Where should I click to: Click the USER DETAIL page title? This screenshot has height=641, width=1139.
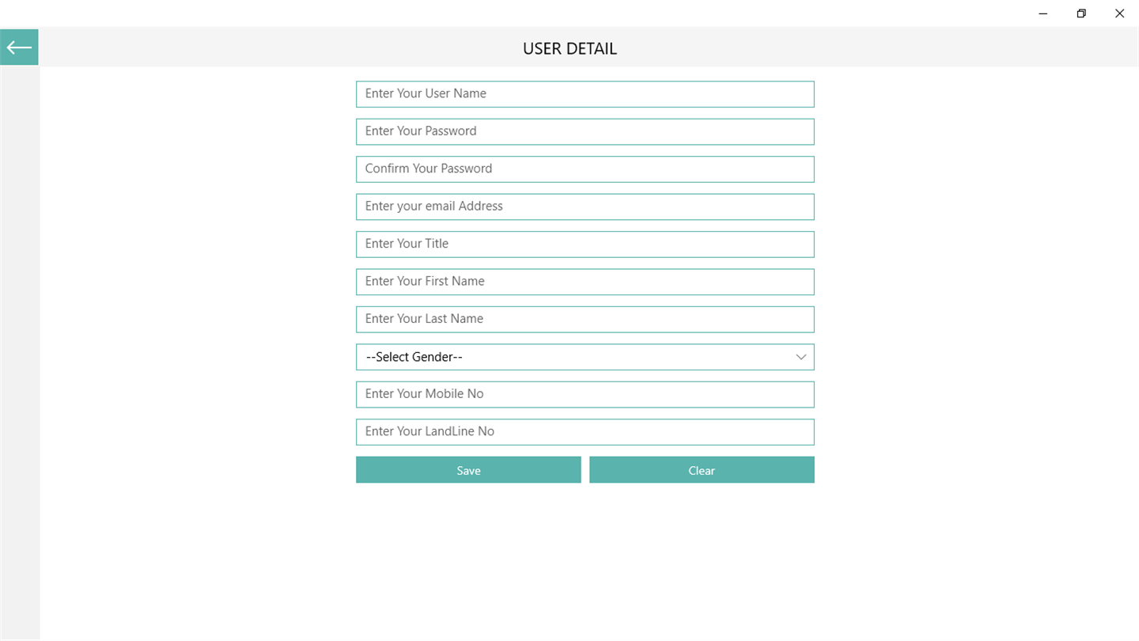point(569,48)
